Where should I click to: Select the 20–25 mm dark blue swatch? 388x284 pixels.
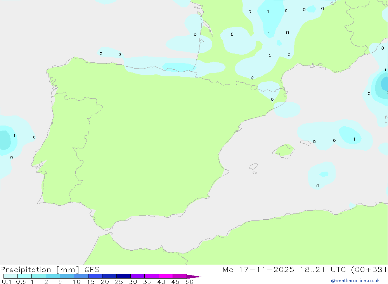[x=109, y=276]
